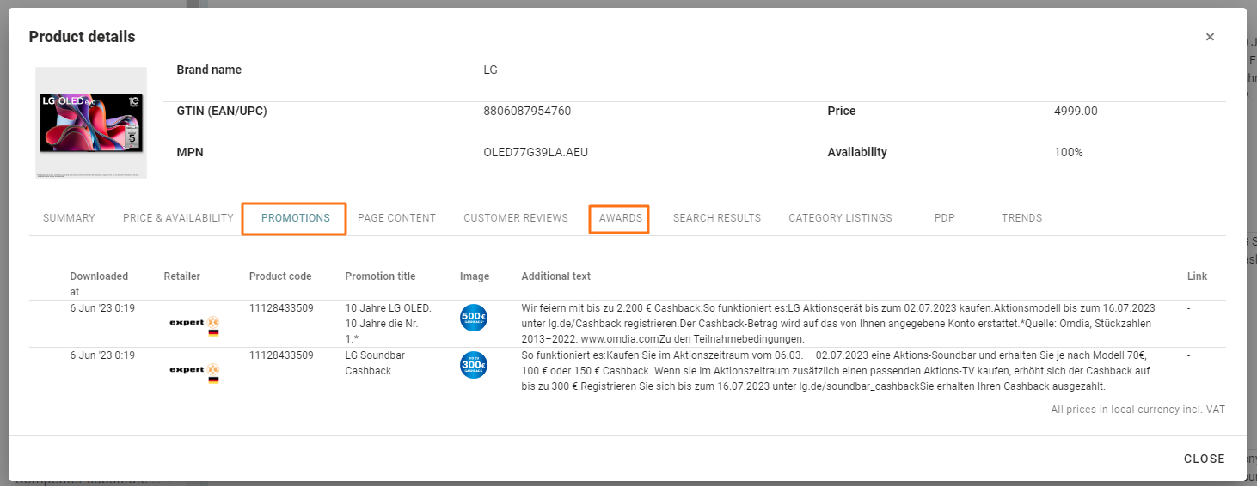Viewport: 1257px width, 486px height.
Task: Click expert retailer logo in first promotion row
Action: 192,322
